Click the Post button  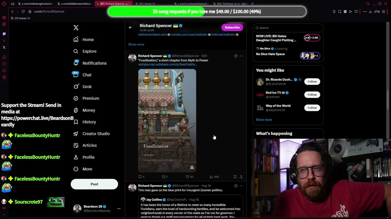click(x=94, y=184)
